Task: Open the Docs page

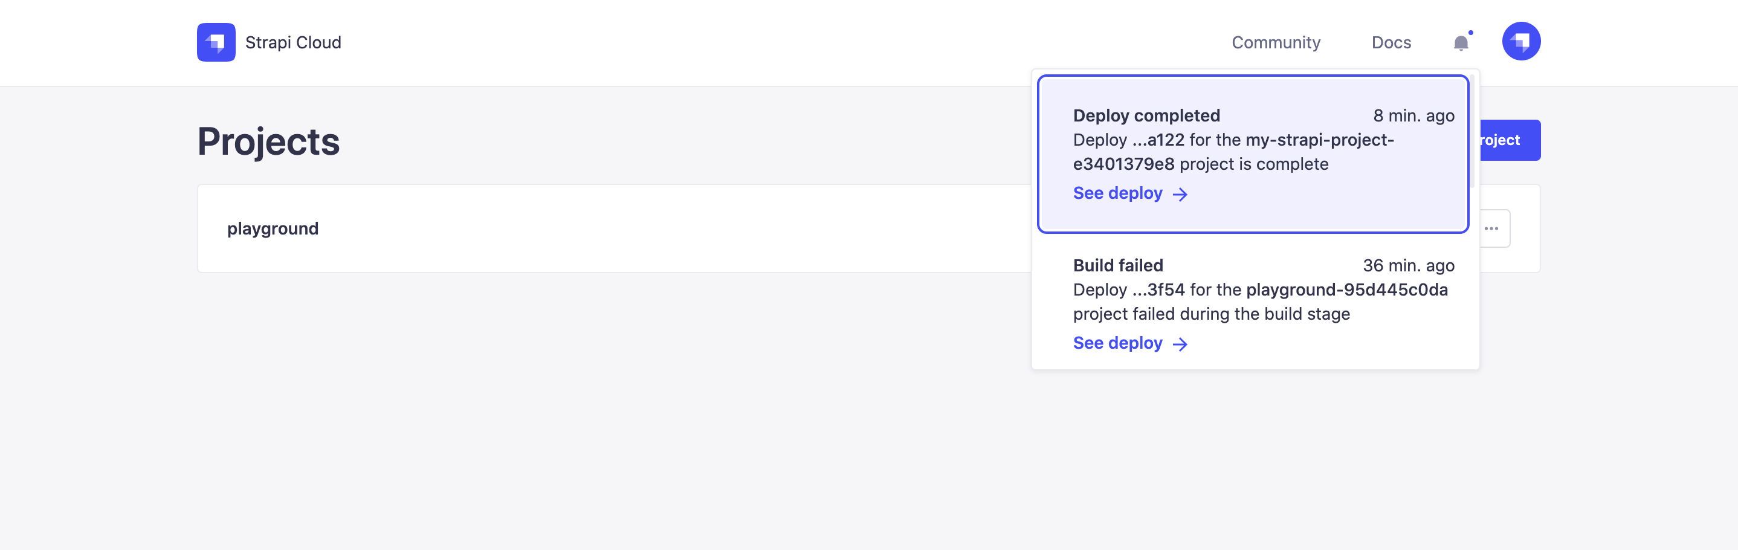Action: [x=1391, y=42]
